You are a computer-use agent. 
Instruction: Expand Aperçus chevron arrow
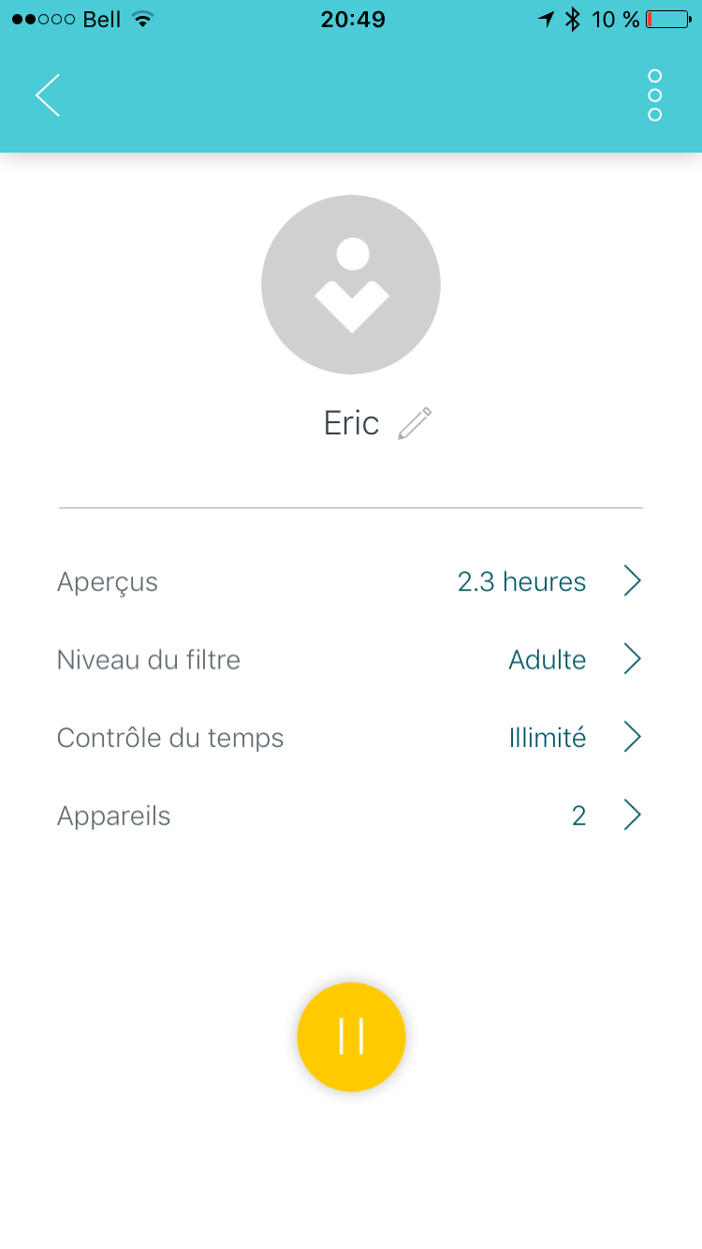click(633, 581)
